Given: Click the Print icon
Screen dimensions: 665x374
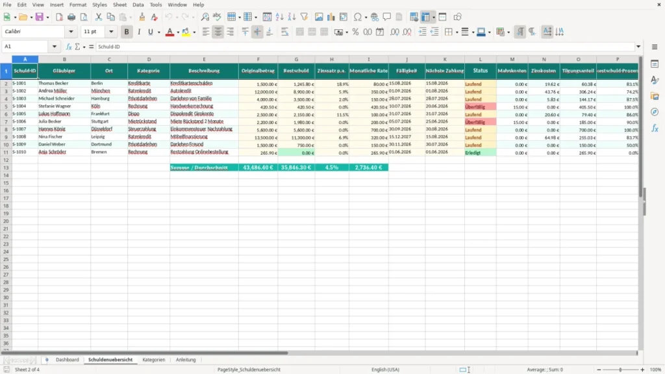Looking at the screenshot, I should (71, 17).
